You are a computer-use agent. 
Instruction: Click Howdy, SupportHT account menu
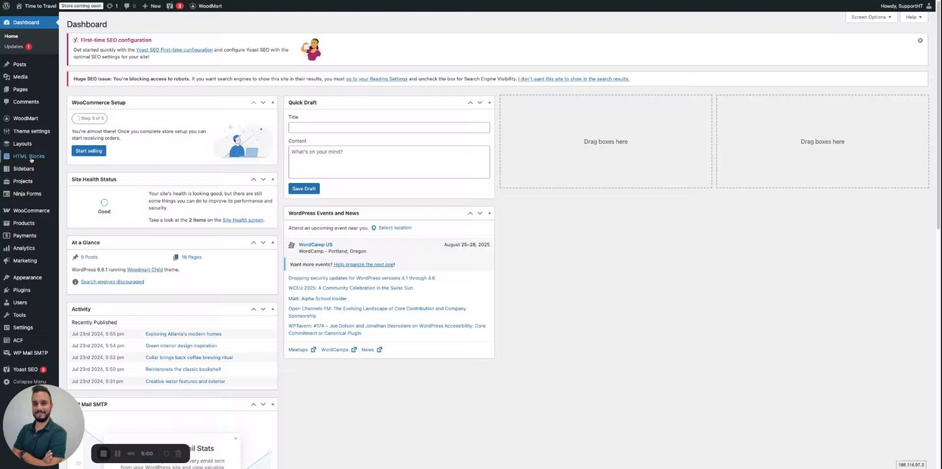point(906,6)
